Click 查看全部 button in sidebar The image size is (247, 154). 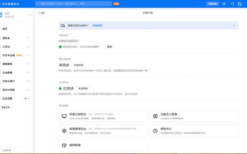point(6,107)
